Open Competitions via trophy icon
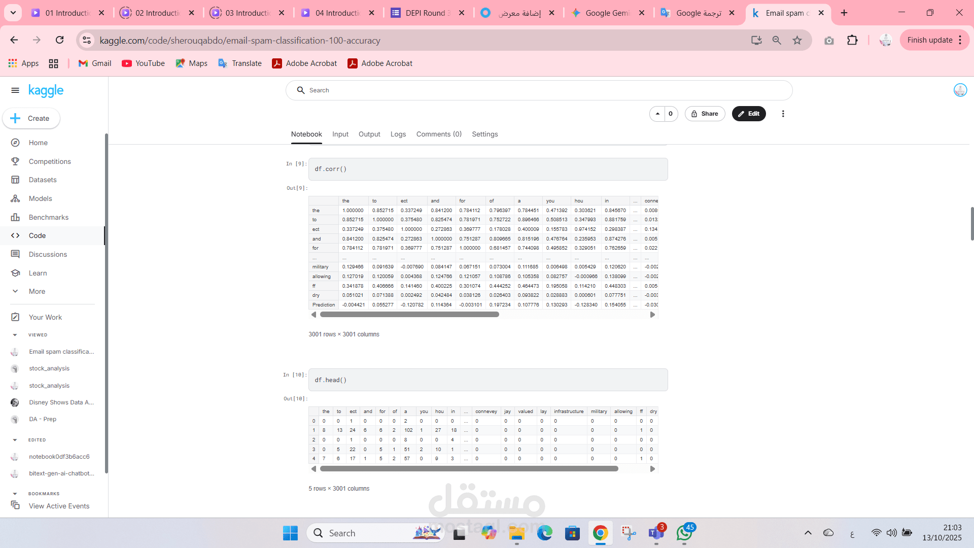 tap(15, 161)
